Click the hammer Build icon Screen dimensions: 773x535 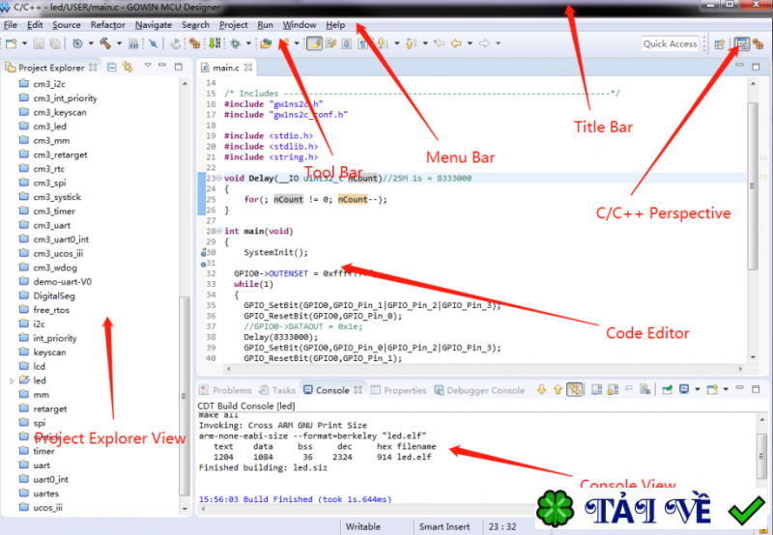(105, 43)
